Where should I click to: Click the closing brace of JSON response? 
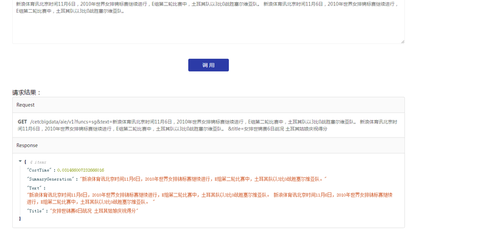click(x=20, y=218)
